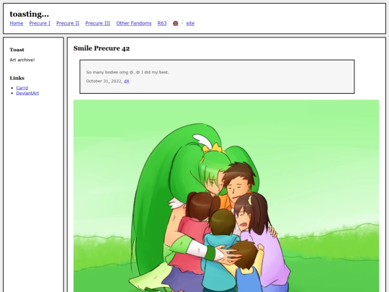Click the Toast sidebar heading
389x292 pixels.
coord(17,50)
